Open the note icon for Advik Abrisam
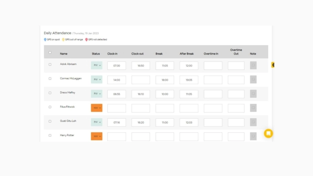This screenshot has width=313, height=176. [253, 66]
